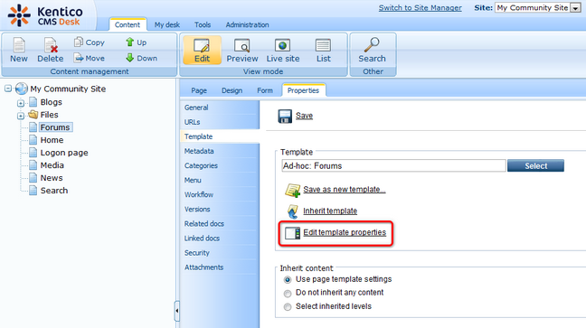Open the Categories properties section

click(220, 166)
